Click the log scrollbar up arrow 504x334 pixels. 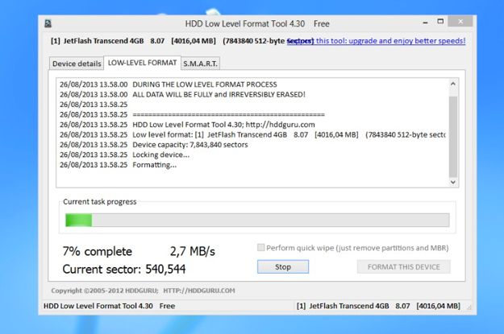tap(453, 84)
